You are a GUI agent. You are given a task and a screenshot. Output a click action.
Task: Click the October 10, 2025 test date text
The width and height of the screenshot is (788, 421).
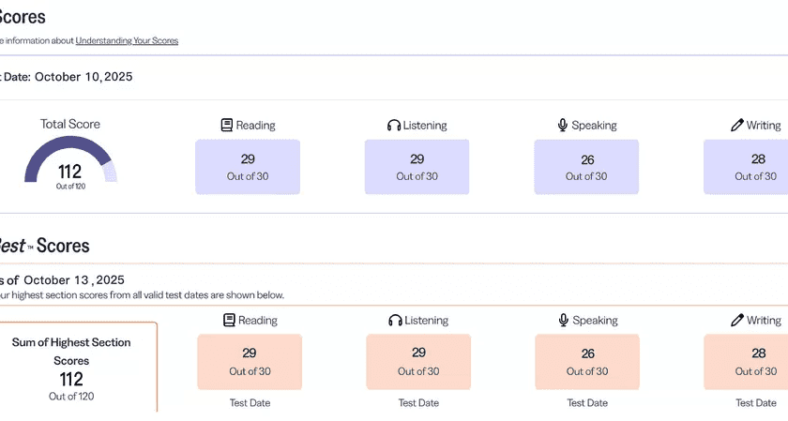coord(83,77)
